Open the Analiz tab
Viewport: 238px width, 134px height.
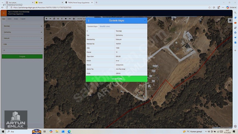[x=16, y=19]
